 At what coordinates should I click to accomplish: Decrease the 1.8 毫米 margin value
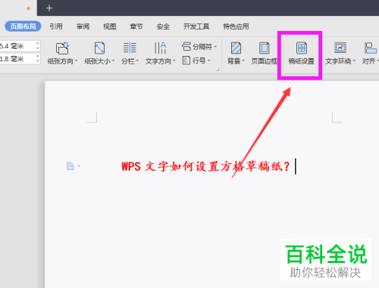[x=38, y=61]
